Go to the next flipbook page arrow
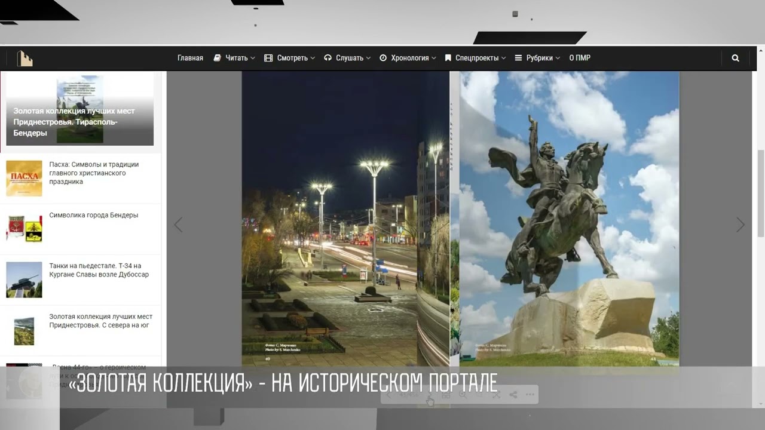Viewport: 765px width, 430px height. click(740, 224)
